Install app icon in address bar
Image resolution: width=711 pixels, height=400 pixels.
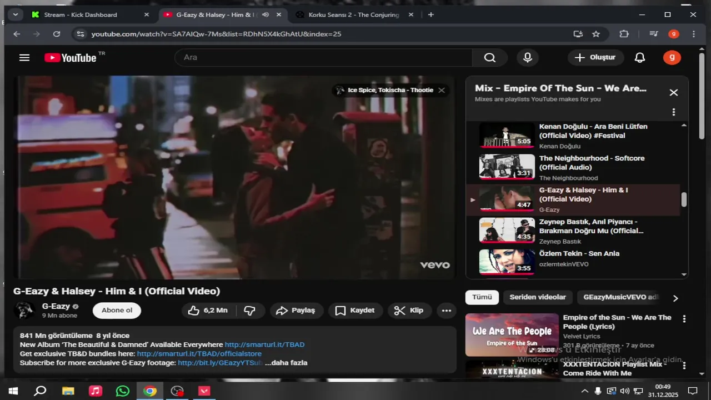(x=578, y=34)
